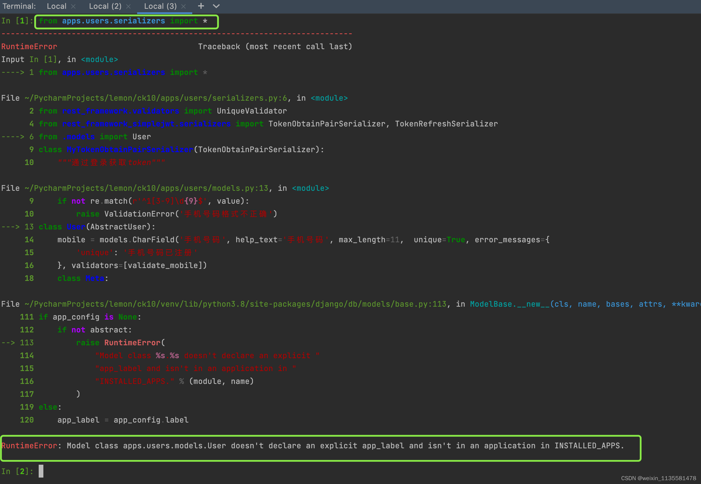The height and width of the screenshot is (484, 701).
Task: Open a new terminal session with plus
Action: point(201,6)
